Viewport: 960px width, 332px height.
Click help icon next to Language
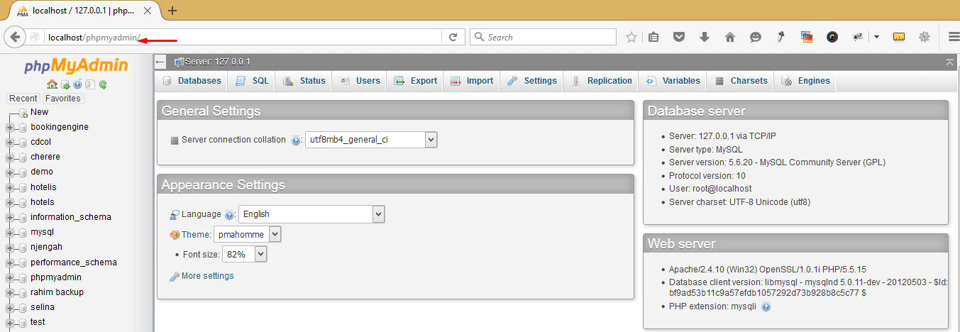click(229, 214)
